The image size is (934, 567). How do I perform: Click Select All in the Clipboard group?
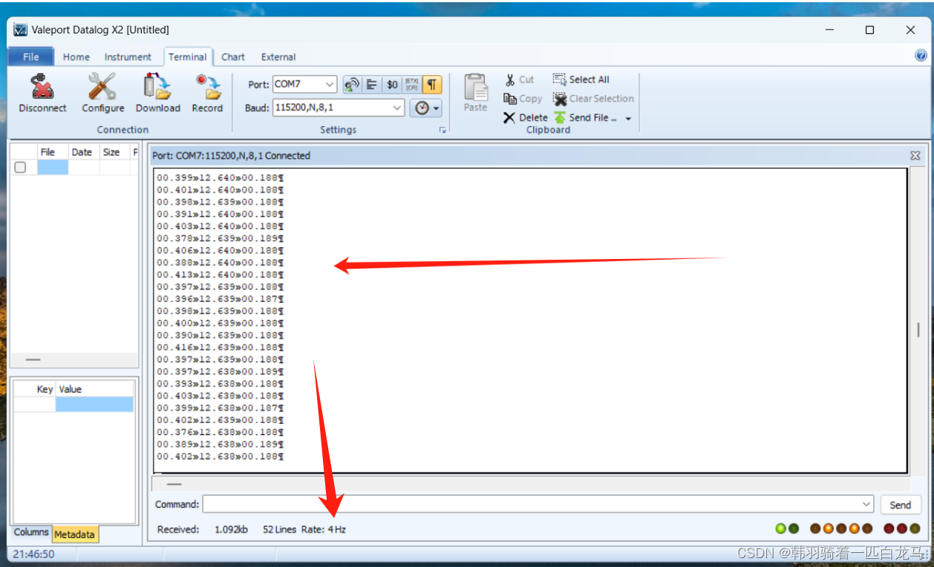click(581, 79)
